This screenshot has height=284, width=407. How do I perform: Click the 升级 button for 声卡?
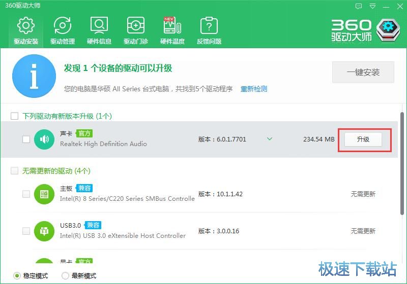click(x=363, y=139)
